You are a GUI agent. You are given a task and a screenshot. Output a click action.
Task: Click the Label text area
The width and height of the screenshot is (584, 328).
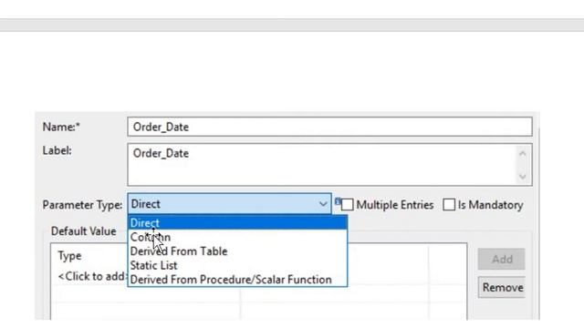click(329, 165)
